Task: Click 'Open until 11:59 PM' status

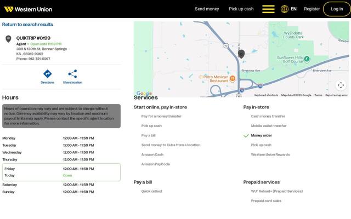Action: pos(46,44)
